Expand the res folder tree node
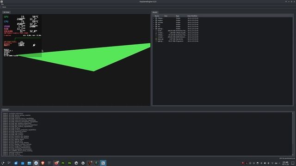296x166 pixels. click(x=154, y=27)
